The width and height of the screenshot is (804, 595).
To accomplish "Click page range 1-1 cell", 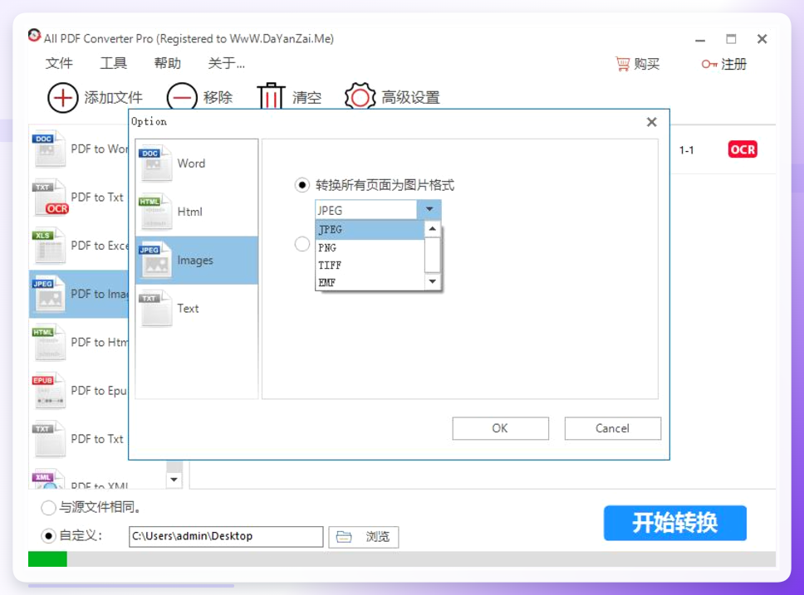I will click(x=687, y=150).
